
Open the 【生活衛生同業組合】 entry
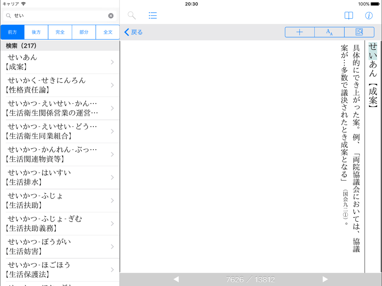(60, 131)
